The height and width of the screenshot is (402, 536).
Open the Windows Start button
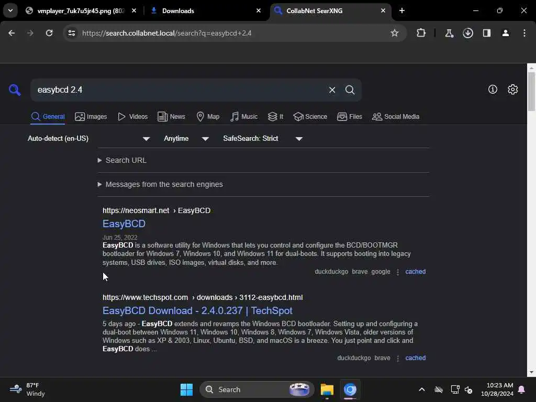click(187, 389)
